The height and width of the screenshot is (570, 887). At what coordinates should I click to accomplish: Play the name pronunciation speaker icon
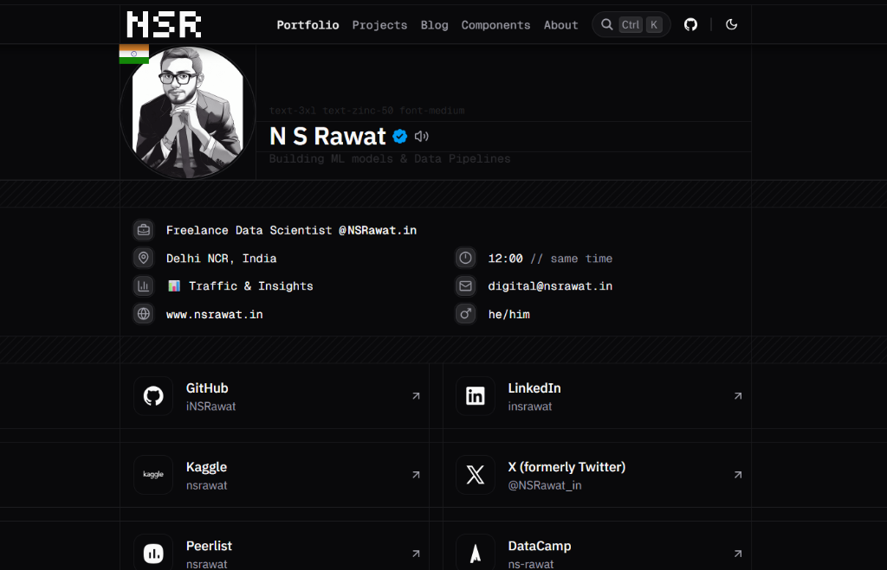422,136
